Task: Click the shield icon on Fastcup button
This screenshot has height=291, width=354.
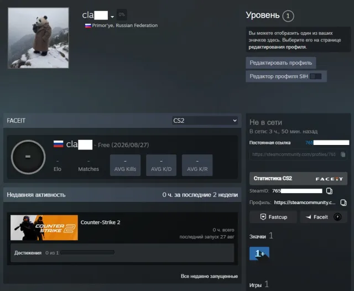Action: point(263,217)
